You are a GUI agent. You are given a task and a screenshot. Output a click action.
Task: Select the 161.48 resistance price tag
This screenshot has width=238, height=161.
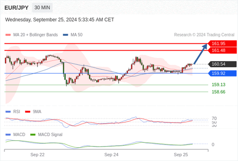(x=223, y=50)
